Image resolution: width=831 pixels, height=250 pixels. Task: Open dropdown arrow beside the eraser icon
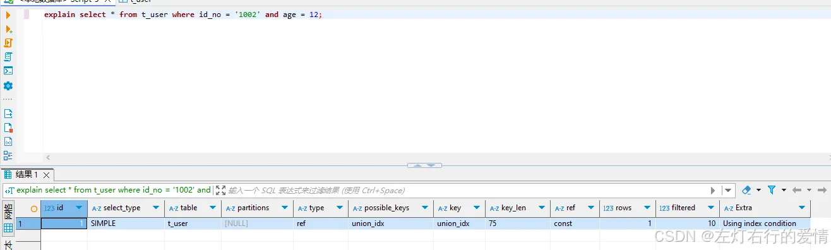[x=758, y=189]
